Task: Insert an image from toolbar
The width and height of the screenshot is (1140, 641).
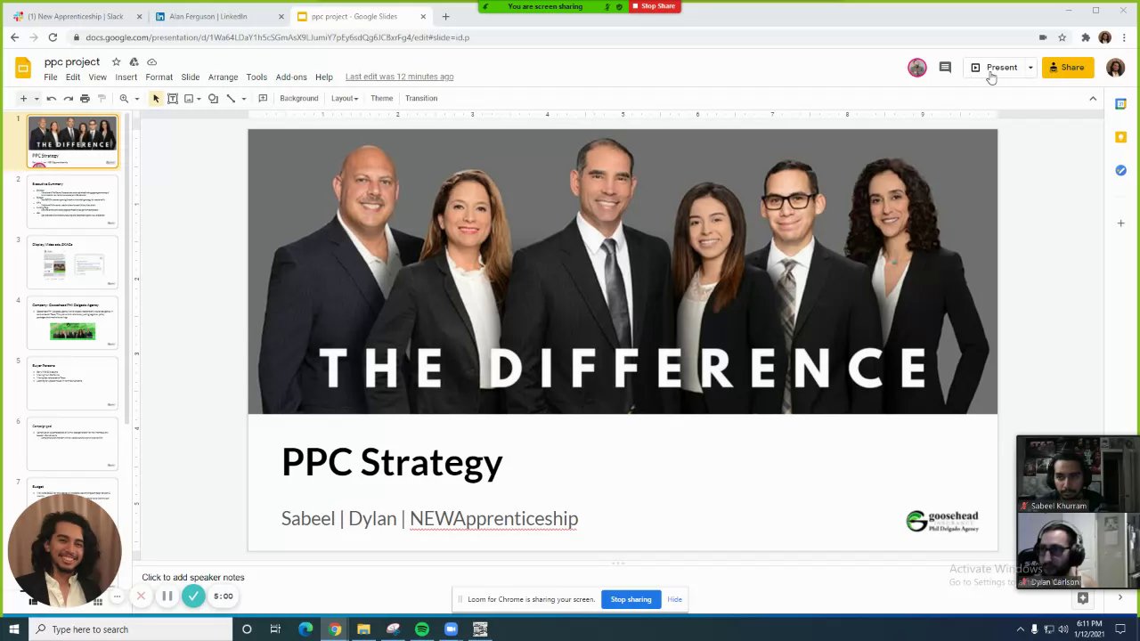Action: point(189,98)
